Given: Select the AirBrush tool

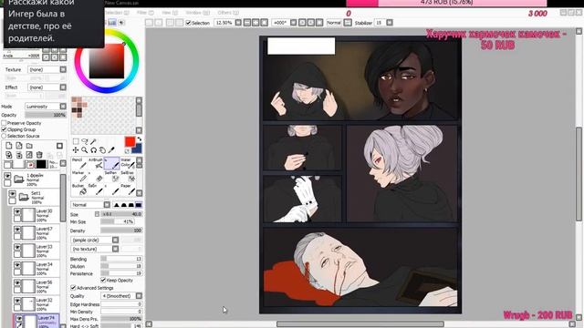Looking at the screenshot, I should [95, 163].
